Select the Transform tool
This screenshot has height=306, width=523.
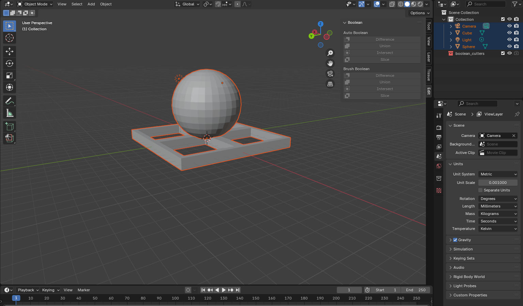click(x=10, y=87)
